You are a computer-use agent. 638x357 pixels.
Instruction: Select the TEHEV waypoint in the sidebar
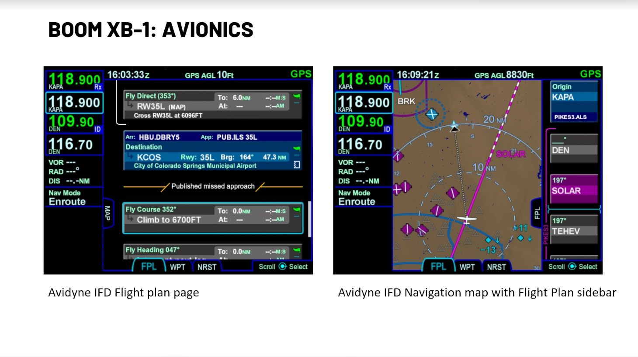click(x=574, y=228)
